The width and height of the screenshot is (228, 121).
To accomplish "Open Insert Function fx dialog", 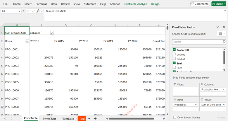I will click(38, 11).
